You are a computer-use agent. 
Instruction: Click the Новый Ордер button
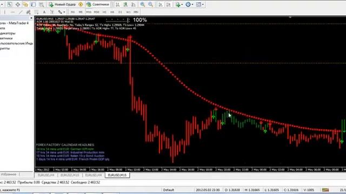pos(63,4)
